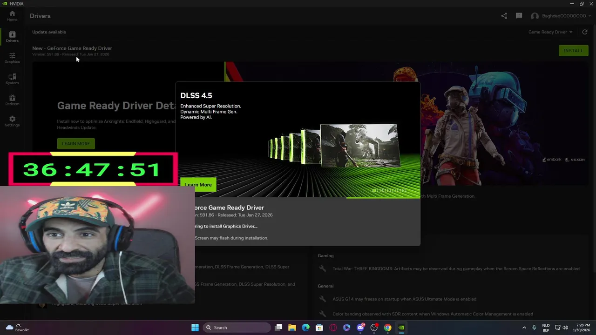Open the System sidebar section
596x335 pixels.
(x=12, y=79)
